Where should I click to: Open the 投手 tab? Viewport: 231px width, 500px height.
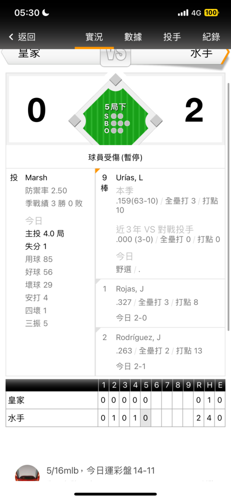coord(172,37)
